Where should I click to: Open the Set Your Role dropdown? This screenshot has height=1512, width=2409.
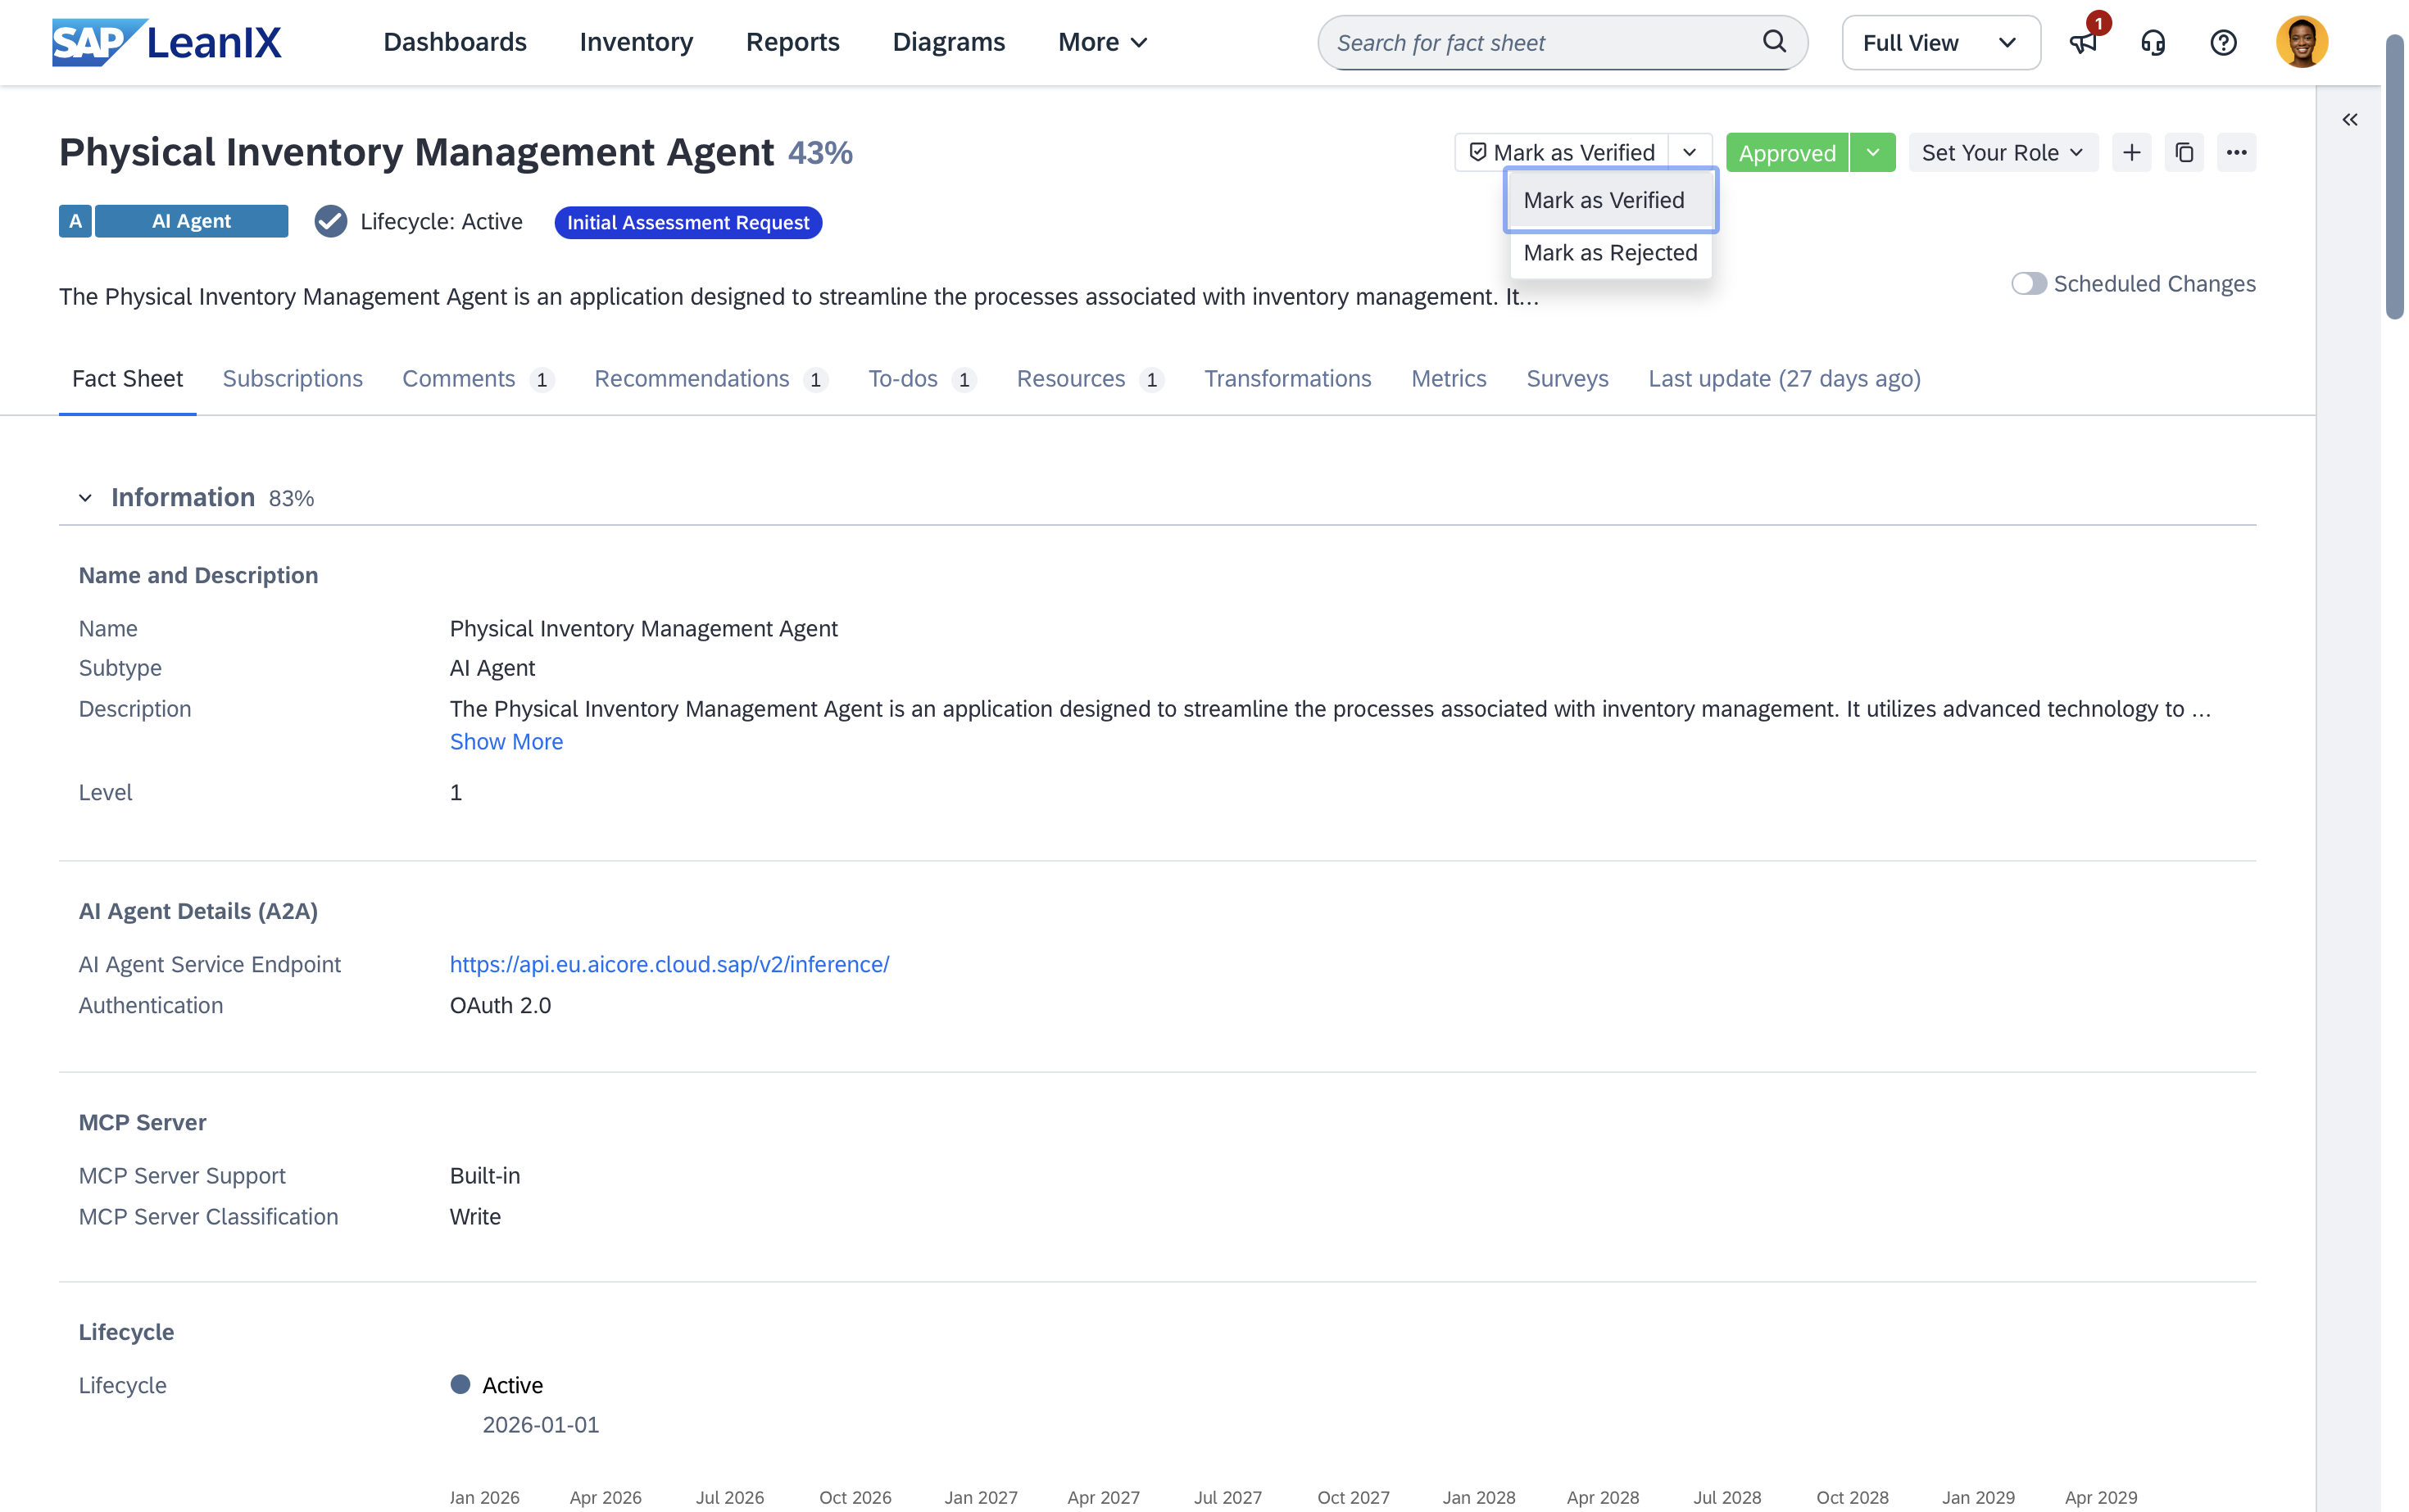pos(2003,152)
